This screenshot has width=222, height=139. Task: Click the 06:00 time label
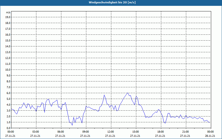pos(61,132)
